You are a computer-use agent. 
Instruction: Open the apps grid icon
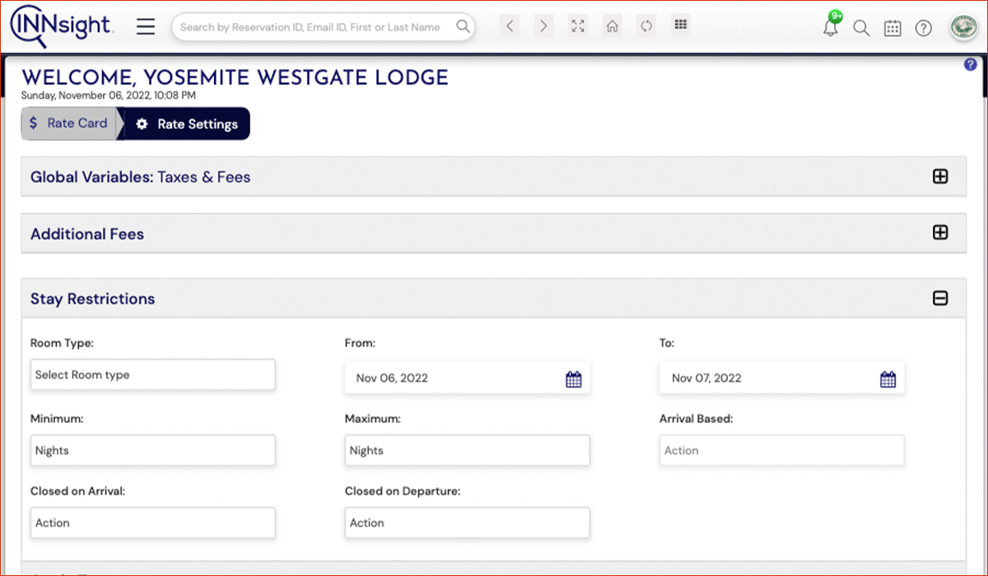pos(680,25)
